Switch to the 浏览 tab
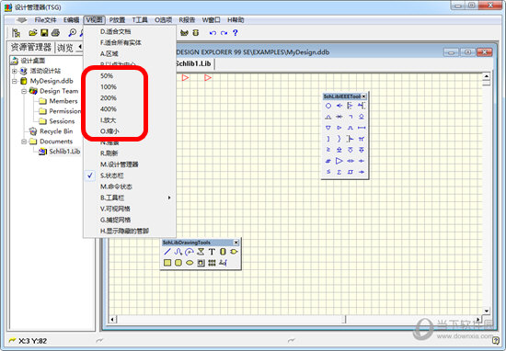Screen dimensions: 506x351 point(65,48)
